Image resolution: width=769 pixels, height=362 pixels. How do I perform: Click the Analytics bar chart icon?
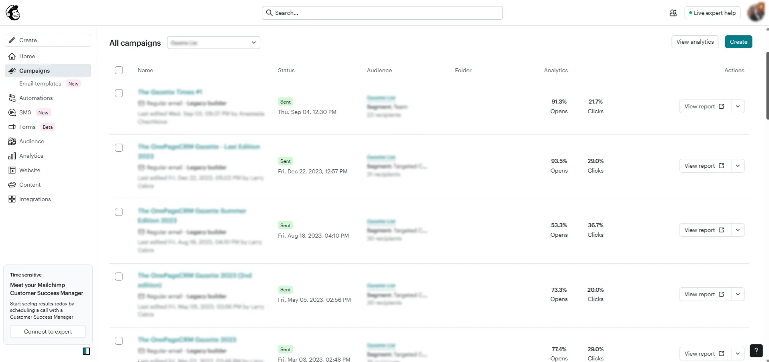click(12, 156)
